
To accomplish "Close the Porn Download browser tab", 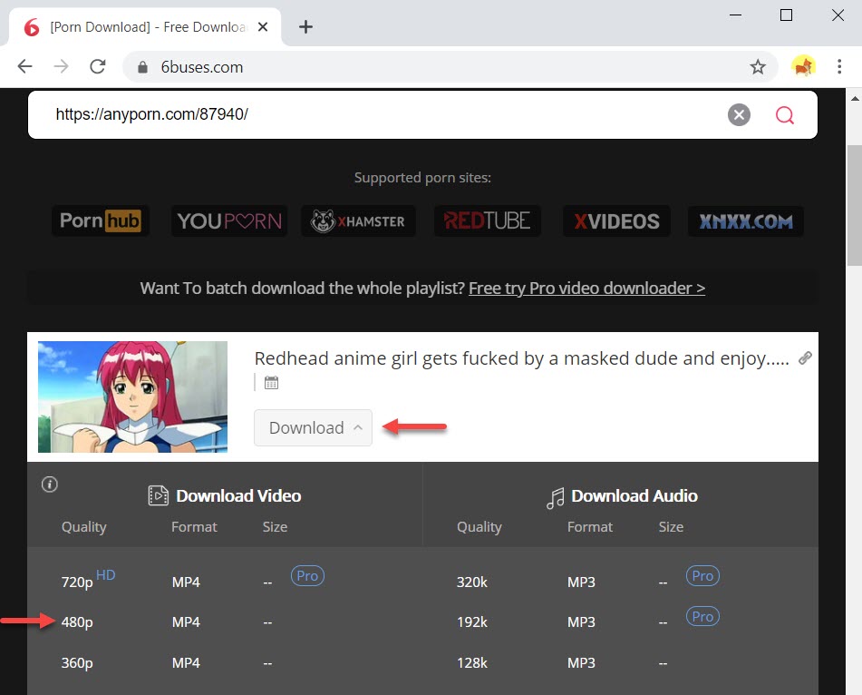I will pyautogui.click(x=263, y=26).
